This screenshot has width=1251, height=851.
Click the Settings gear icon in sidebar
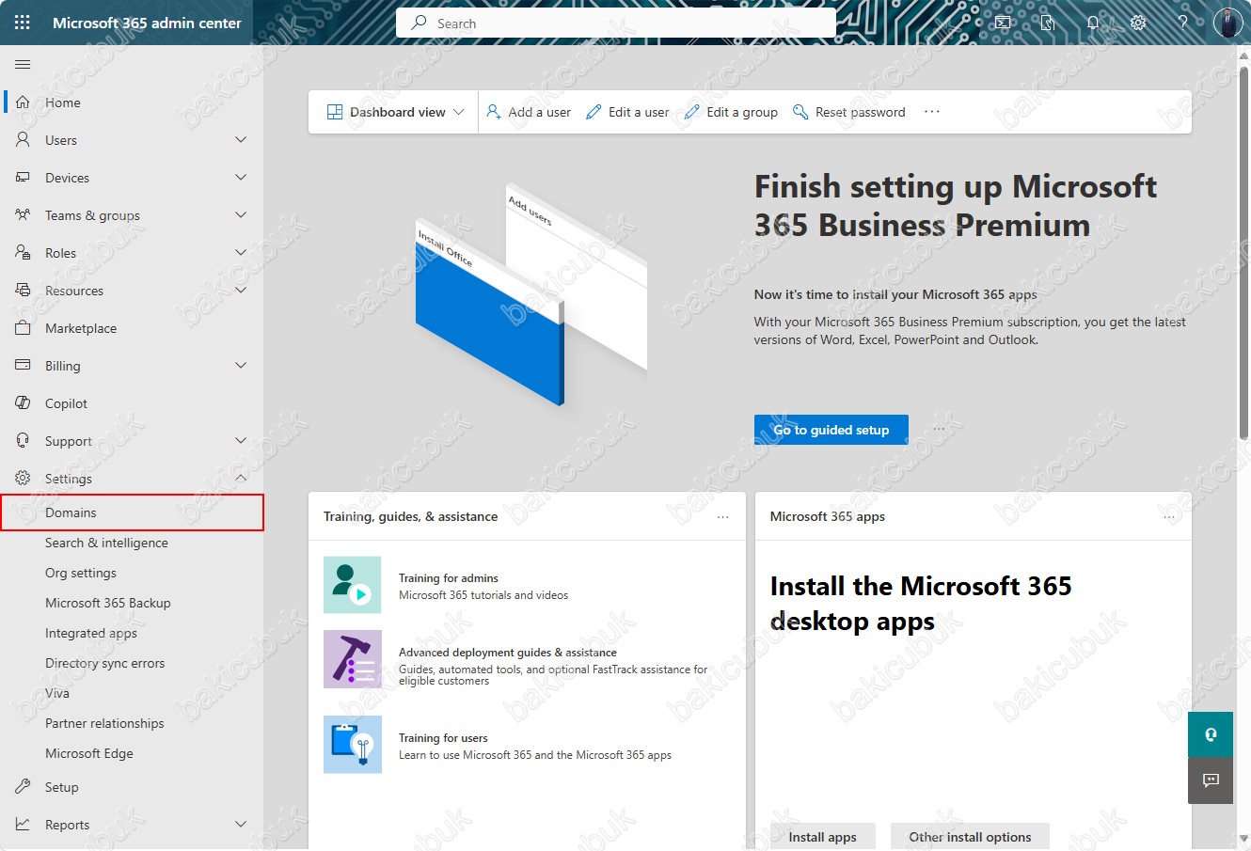coord(23,479)
